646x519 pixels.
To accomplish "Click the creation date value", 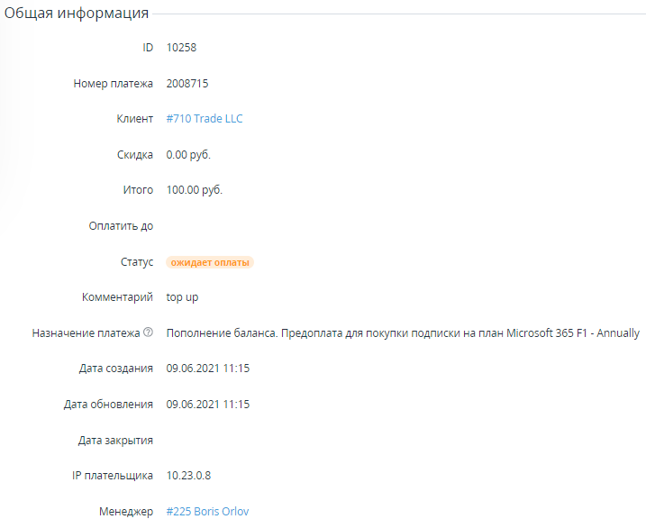I will pos(208,369).
